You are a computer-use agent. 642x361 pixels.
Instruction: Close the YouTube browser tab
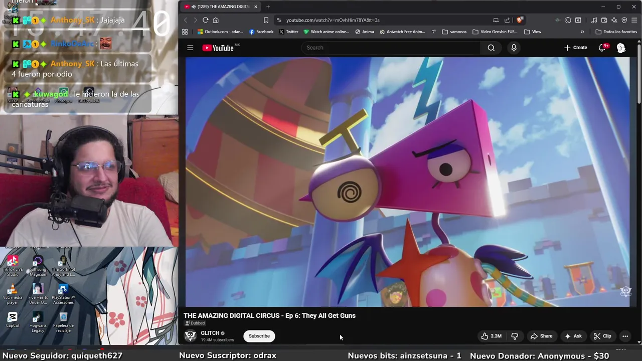[x=256, y=7]
